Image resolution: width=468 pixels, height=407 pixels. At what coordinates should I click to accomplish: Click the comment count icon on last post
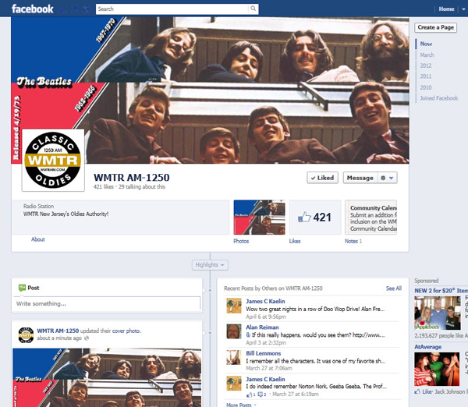(262, 395)
